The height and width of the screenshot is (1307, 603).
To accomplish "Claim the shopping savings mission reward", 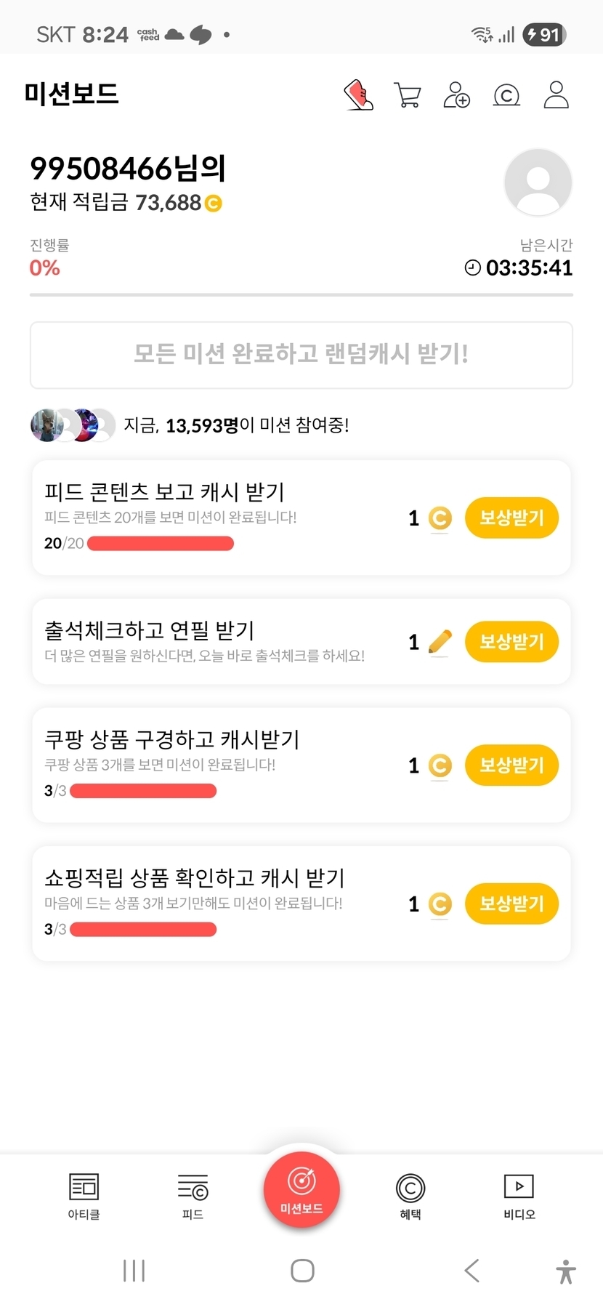I will click(x=511, y=904).
